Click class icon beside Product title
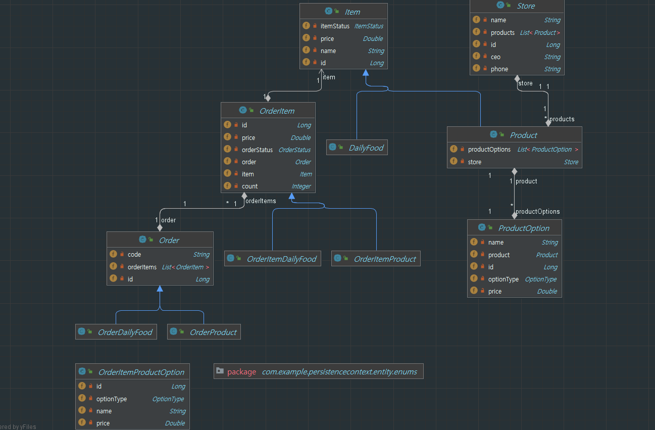The height and width of the screenshot is (430, 655). pos(493,134)
